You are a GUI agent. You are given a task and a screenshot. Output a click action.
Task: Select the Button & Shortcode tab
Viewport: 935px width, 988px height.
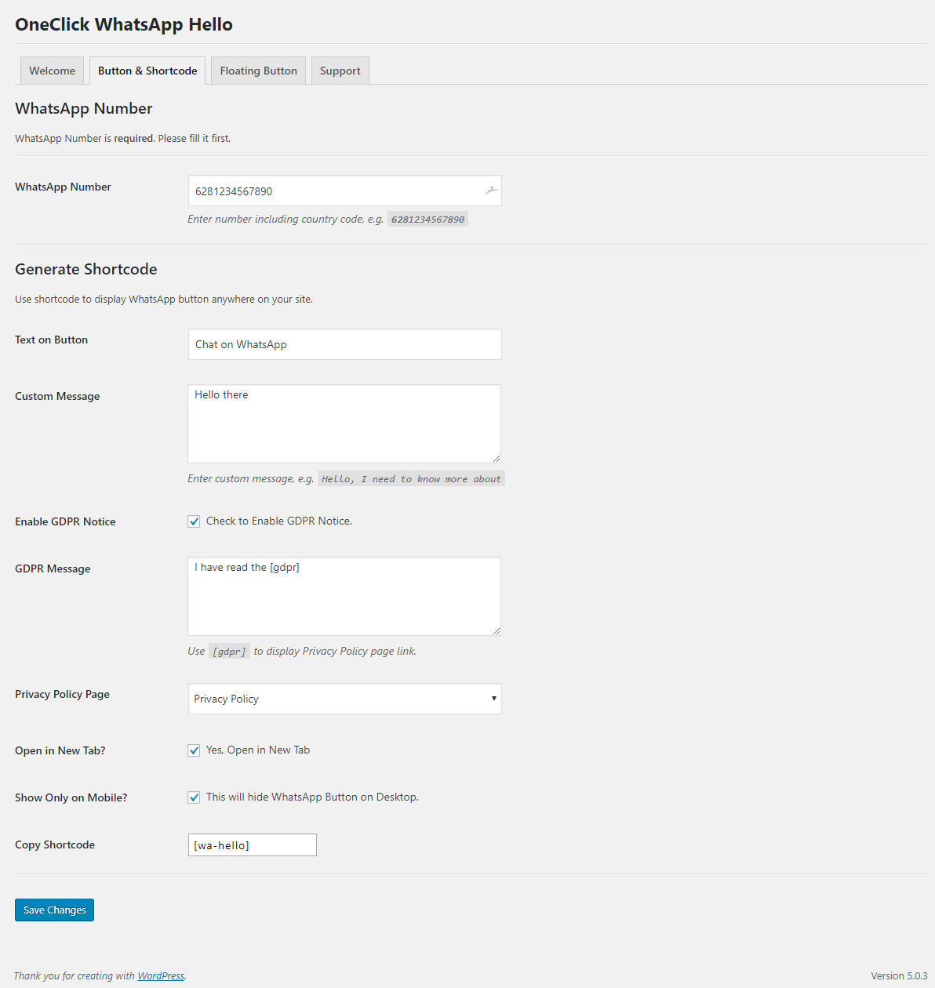coord(147,71)
